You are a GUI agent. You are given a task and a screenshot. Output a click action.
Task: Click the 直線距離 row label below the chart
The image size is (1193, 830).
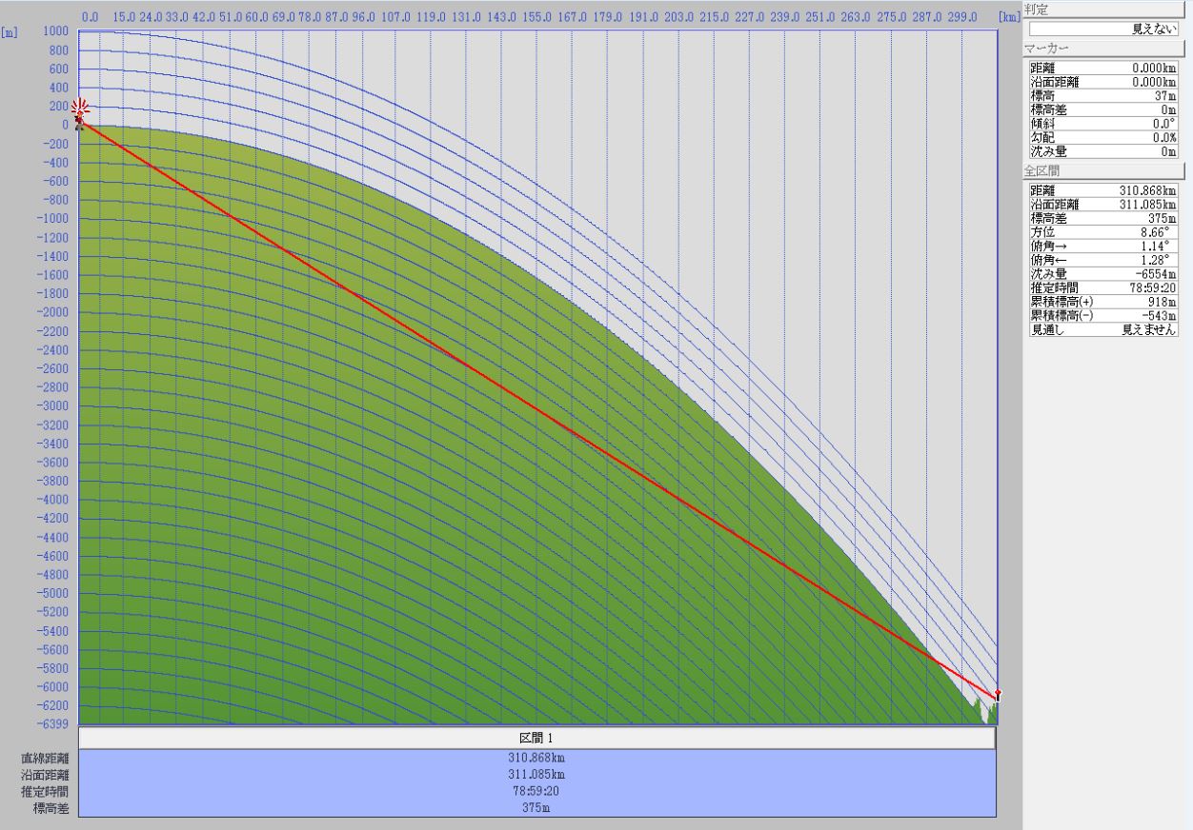click(46, 759)
